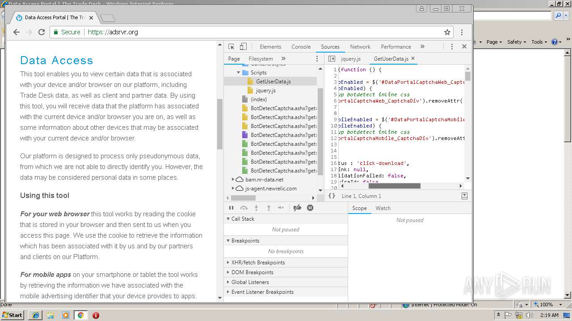The width and height of the screenshot is (572, 321).
Task: Open Chrome from the taskbar
Action: [80, 315]
